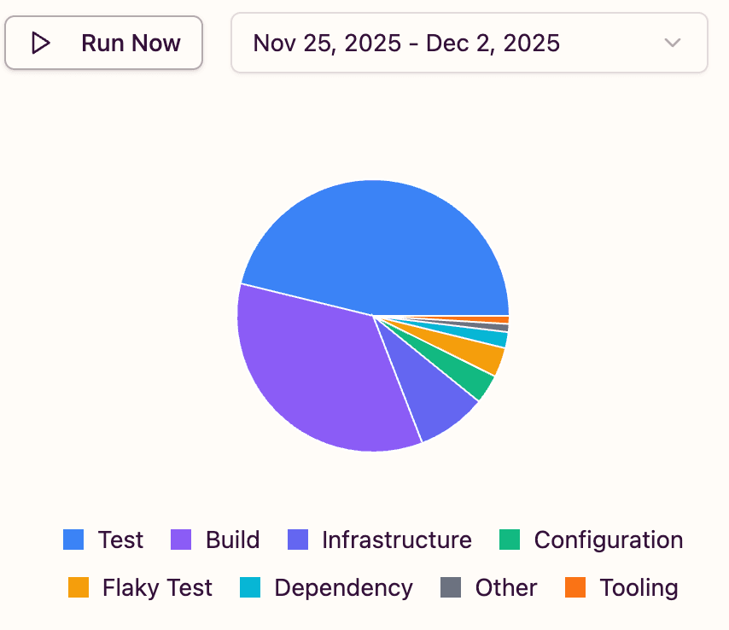Image resolution: width=729 pixels, height=630 pixels.
Task: Toggle the Test series via its legend label
Action: click(x=120, y=540)
